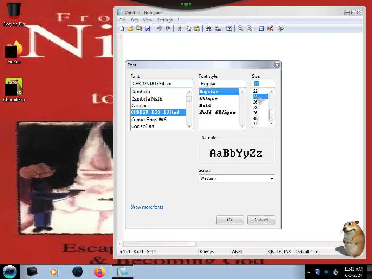Screen dimensions: 372x279
Task: Click Default Text in the status bar
Action: click(307, 252)
